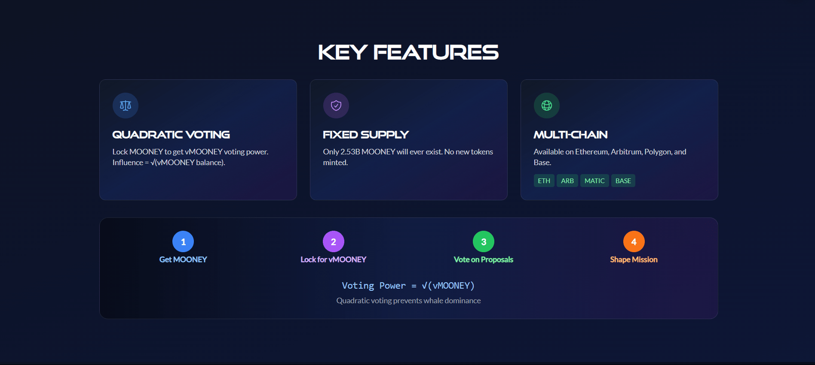
Task: Click the Fixed Supply shield icon
Action: (x=336, y=106)
